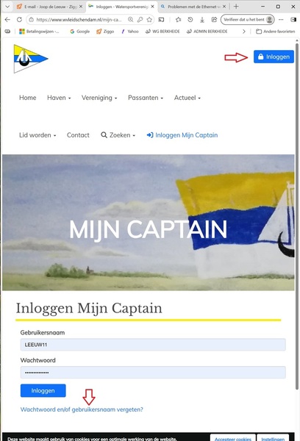Image resolution: width=300 pixels, height=441 pixels.
Task: Click Accepteer cookies in cookie bar
Action: click(233, 438)
